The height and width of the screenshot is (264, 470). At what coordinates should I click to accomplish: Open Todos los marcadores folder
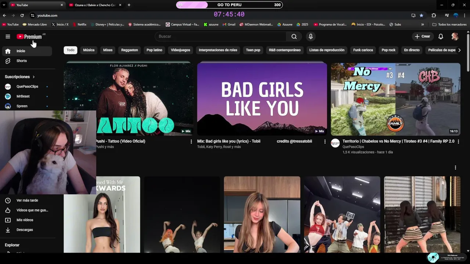[x=449, y=25]
